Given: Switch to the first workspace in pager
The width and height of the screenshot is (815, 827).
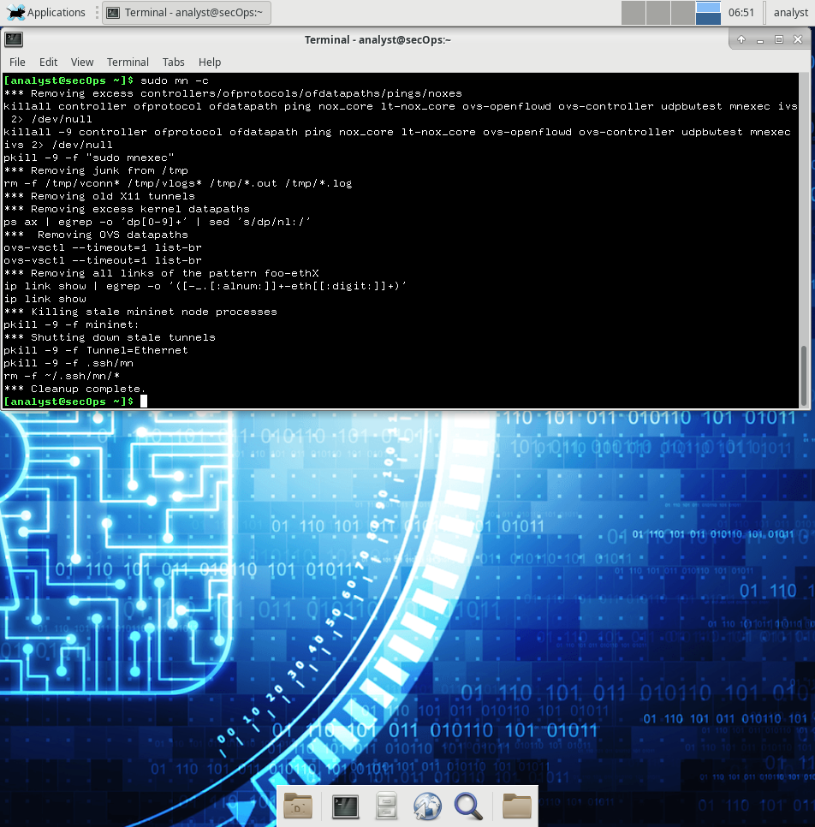Looking at the screenshot, I should 634,13.
